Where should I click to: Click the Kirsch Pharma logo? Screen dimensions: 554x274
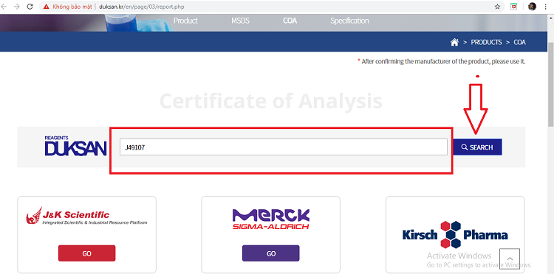(x=455, y=235)
